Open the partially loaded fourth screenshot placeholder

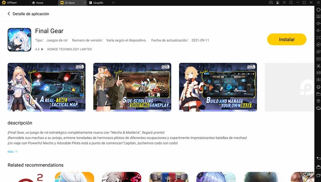[290, 87]
